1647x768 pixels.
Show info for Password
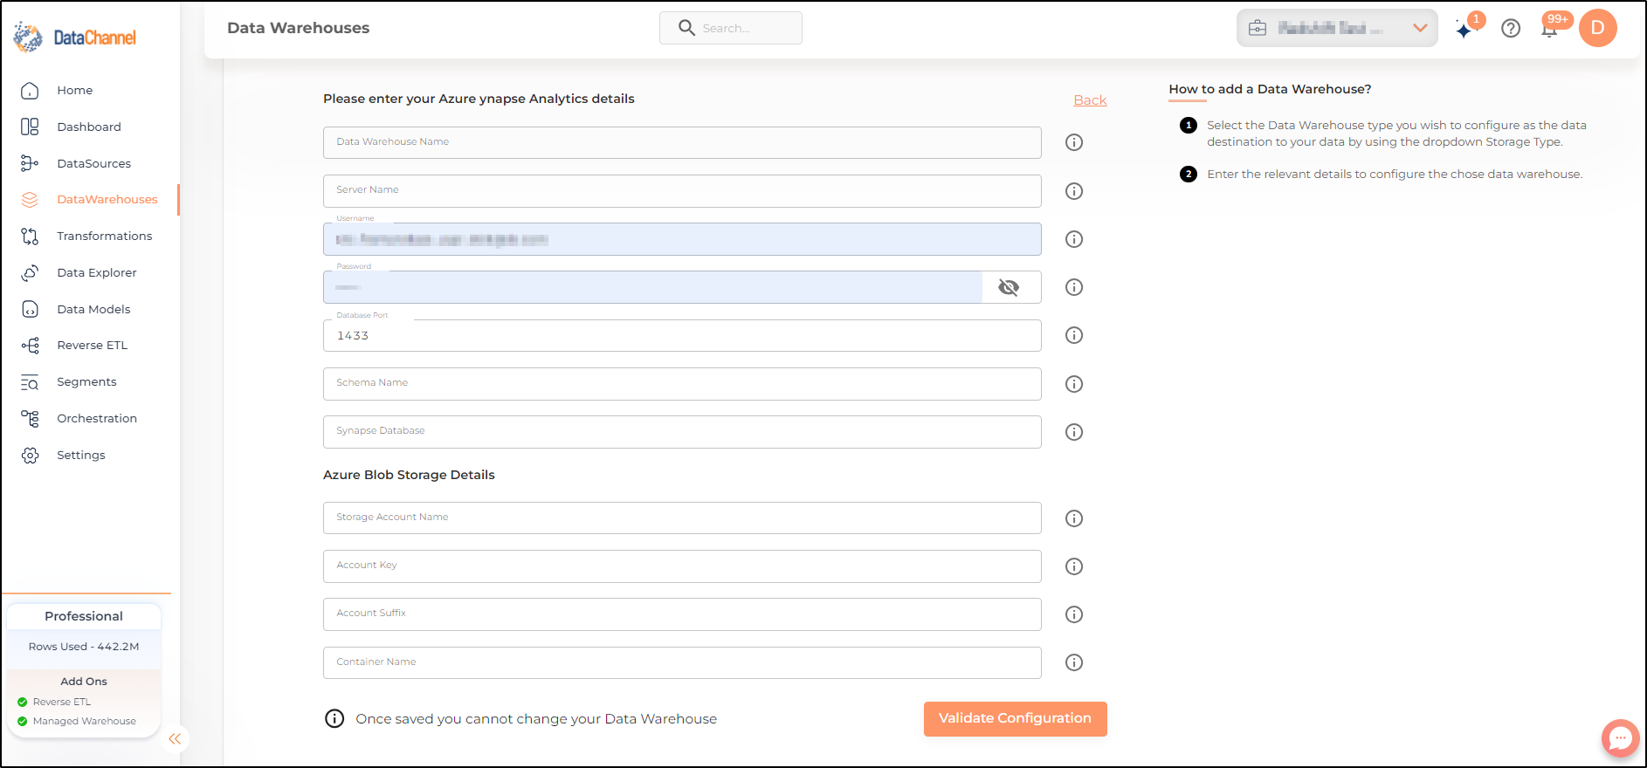[1074, 287]
